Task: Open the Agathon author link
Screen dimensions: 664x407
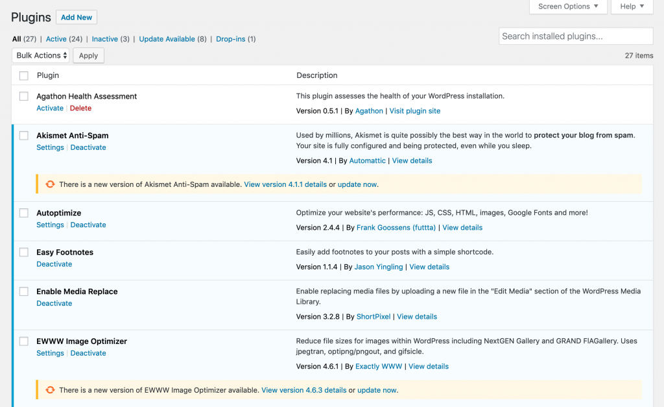Action: tap(369, 111)
